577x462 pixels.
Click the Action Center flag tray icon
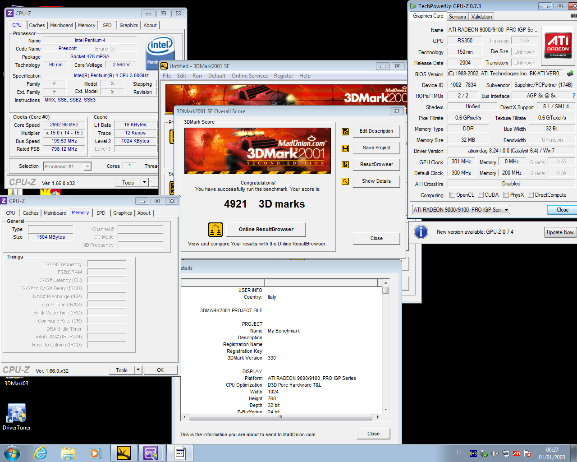pos(527,453)
